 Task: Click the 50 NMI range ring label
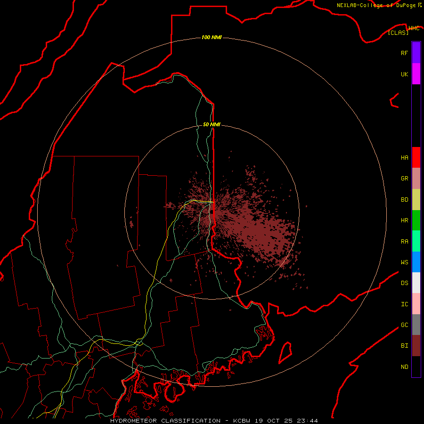(212, 124)
